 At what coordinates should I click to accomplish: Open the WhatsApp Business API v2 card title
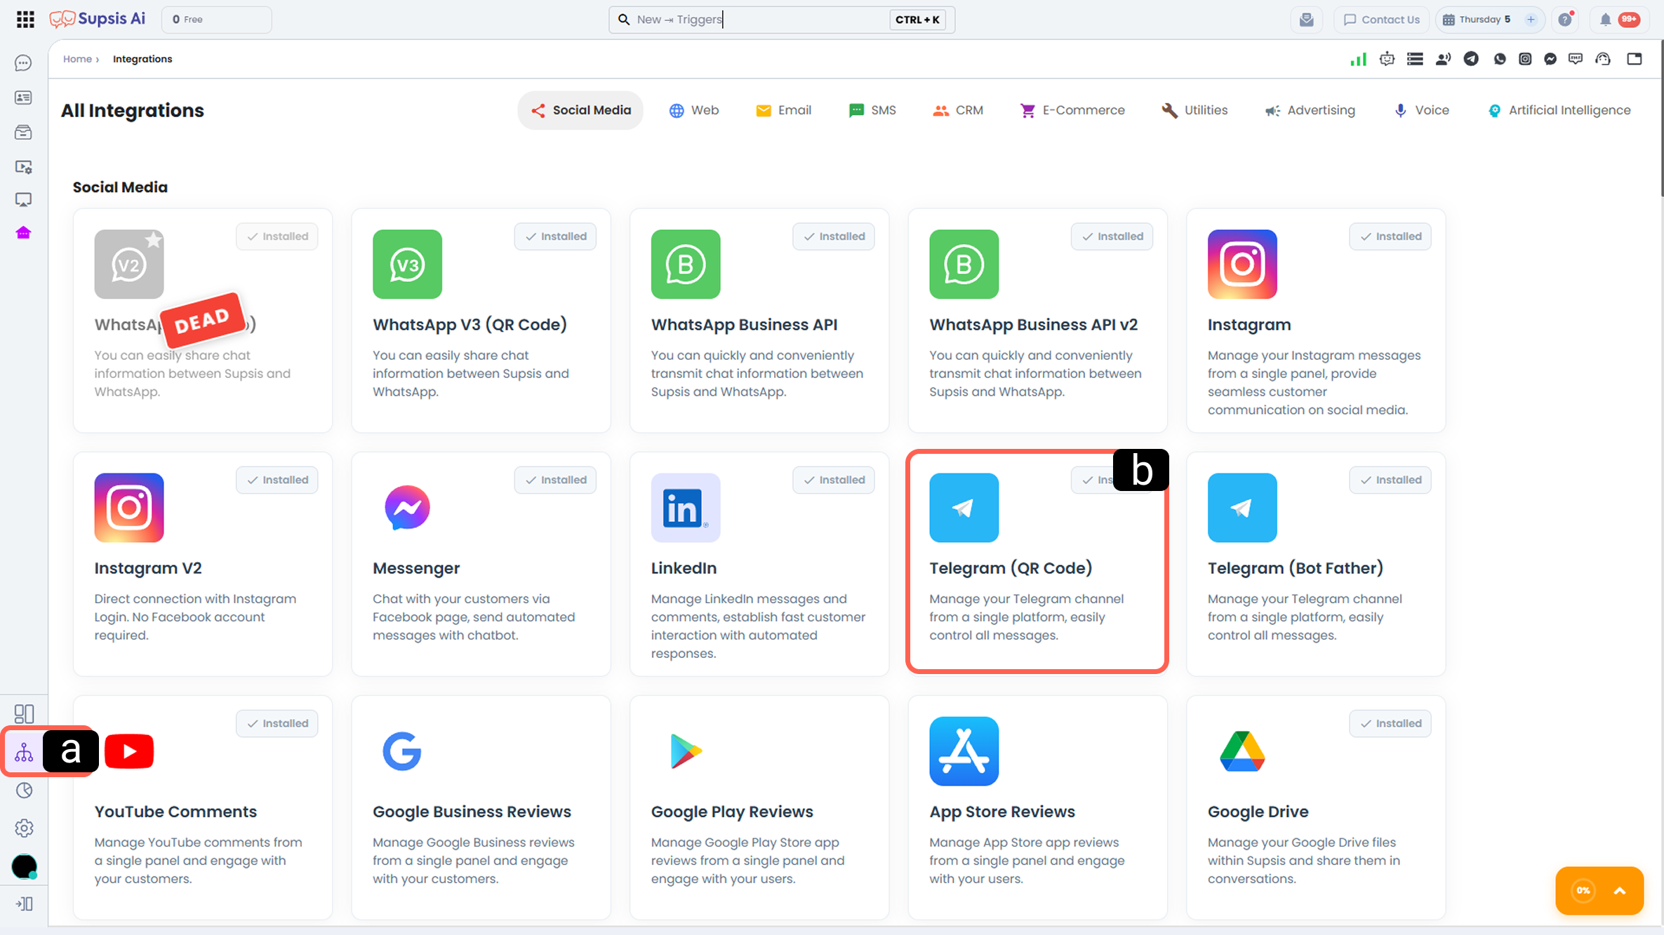click(x=1034, y=325)
